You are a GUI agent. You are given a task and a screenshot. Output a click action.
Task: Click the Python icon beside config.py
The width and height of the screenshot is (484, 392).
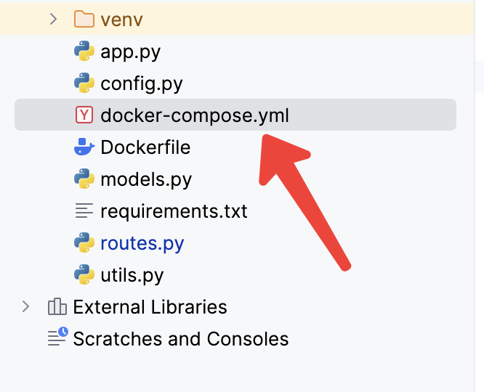coord(84,83)
